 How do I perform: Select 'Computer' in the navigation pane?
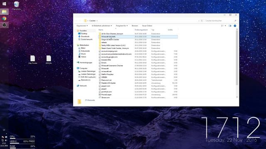[84, 68]
